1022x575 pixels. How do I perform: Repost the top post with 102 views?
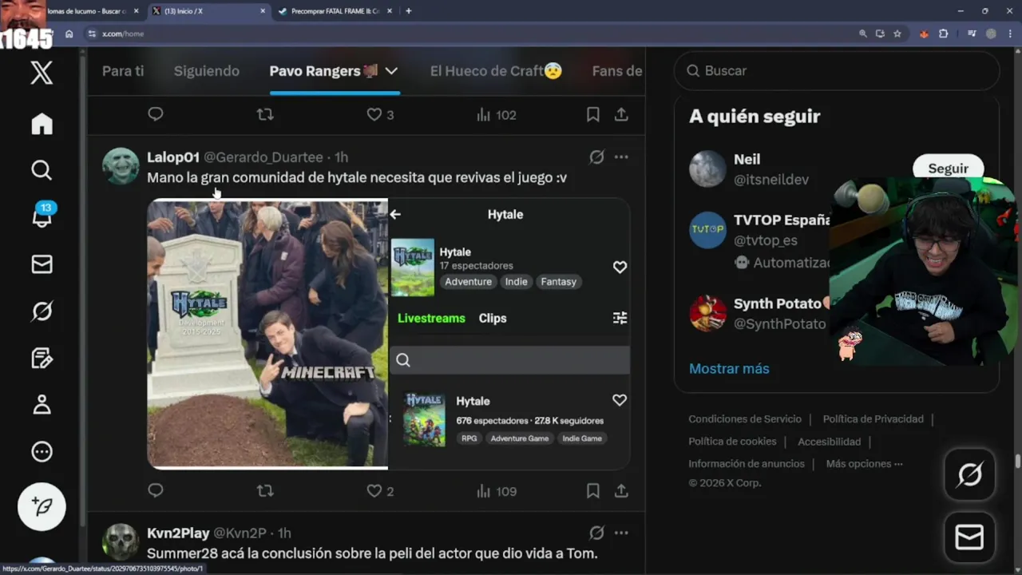[265, 114]
